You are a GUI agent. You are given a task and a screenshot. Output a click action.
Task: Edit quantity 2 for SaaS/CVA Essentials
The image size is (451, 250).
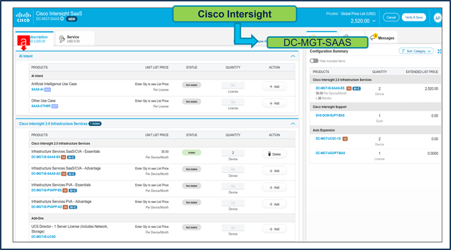[x=233, y=153]
